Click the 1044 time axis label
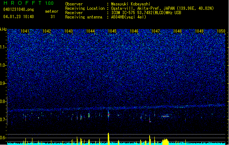 point(91,31)
